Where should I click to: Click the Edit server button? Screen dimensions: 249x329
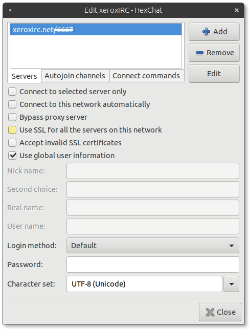point(214,74)
